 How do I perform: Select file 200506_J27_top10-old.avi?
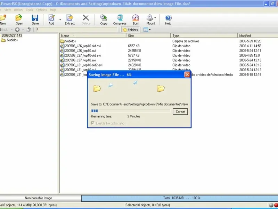pyautogui.click(x=83, y=55)
